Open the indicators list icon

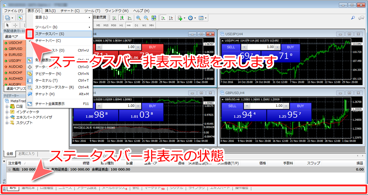180,18
